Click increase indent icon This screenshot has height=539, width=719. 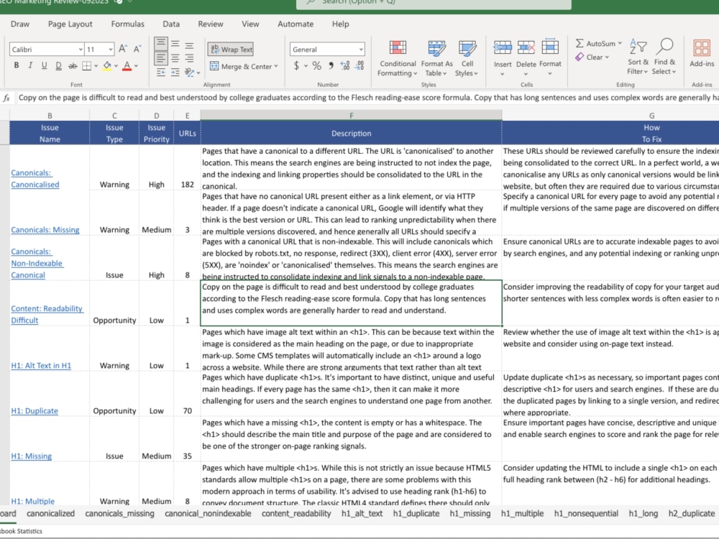coord(175,73)
